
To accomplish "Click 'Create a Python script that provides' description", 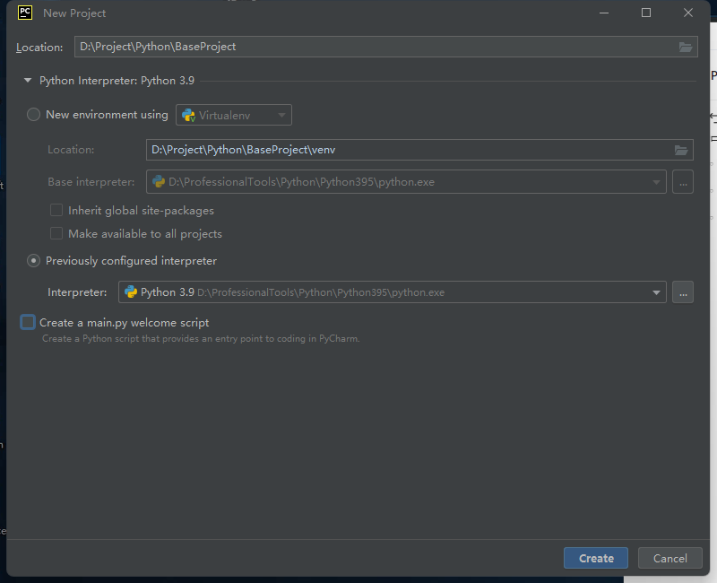I will pyautogui.click(x=201, y=339).
